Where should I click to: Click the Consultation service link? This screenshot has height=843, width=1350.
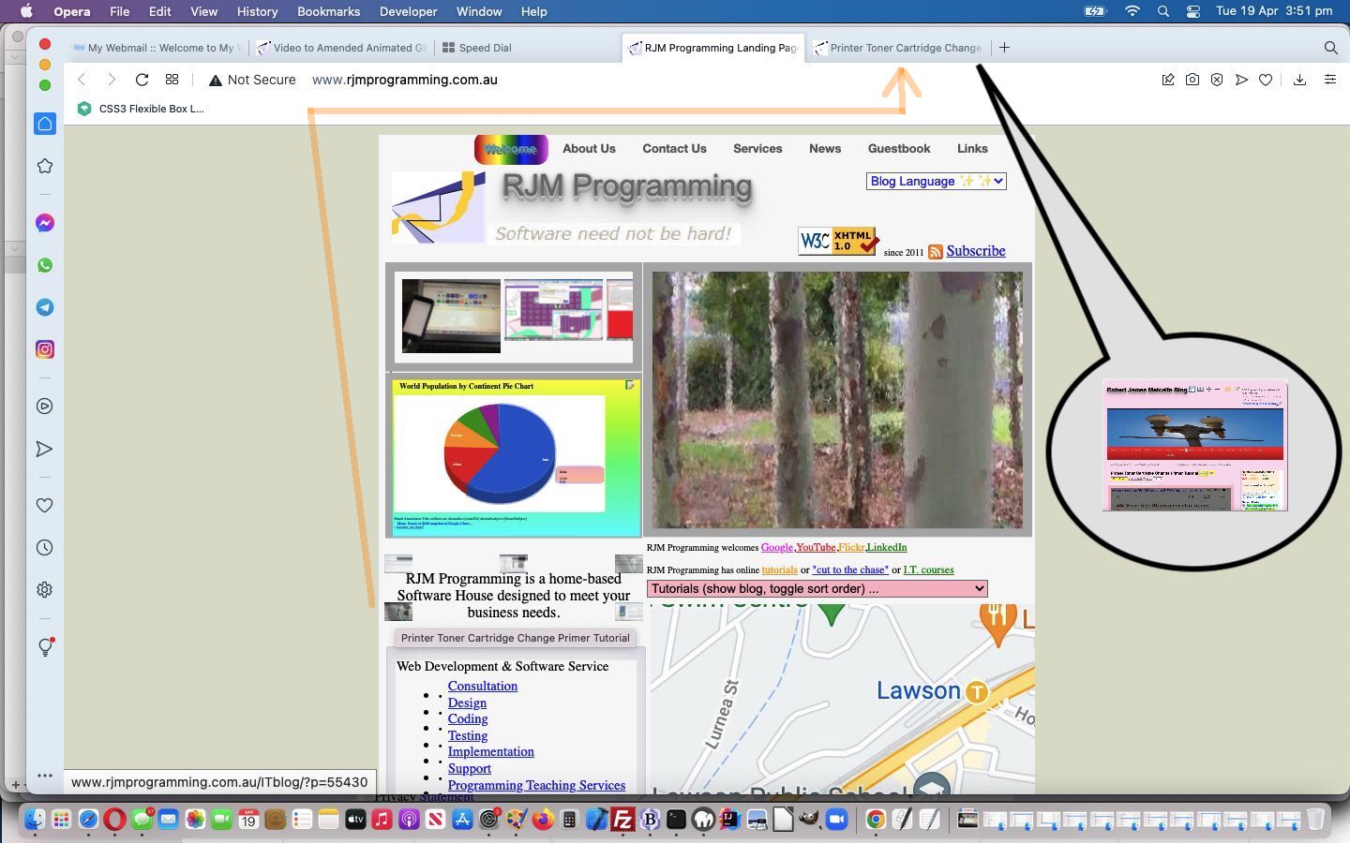coord(483,687)
